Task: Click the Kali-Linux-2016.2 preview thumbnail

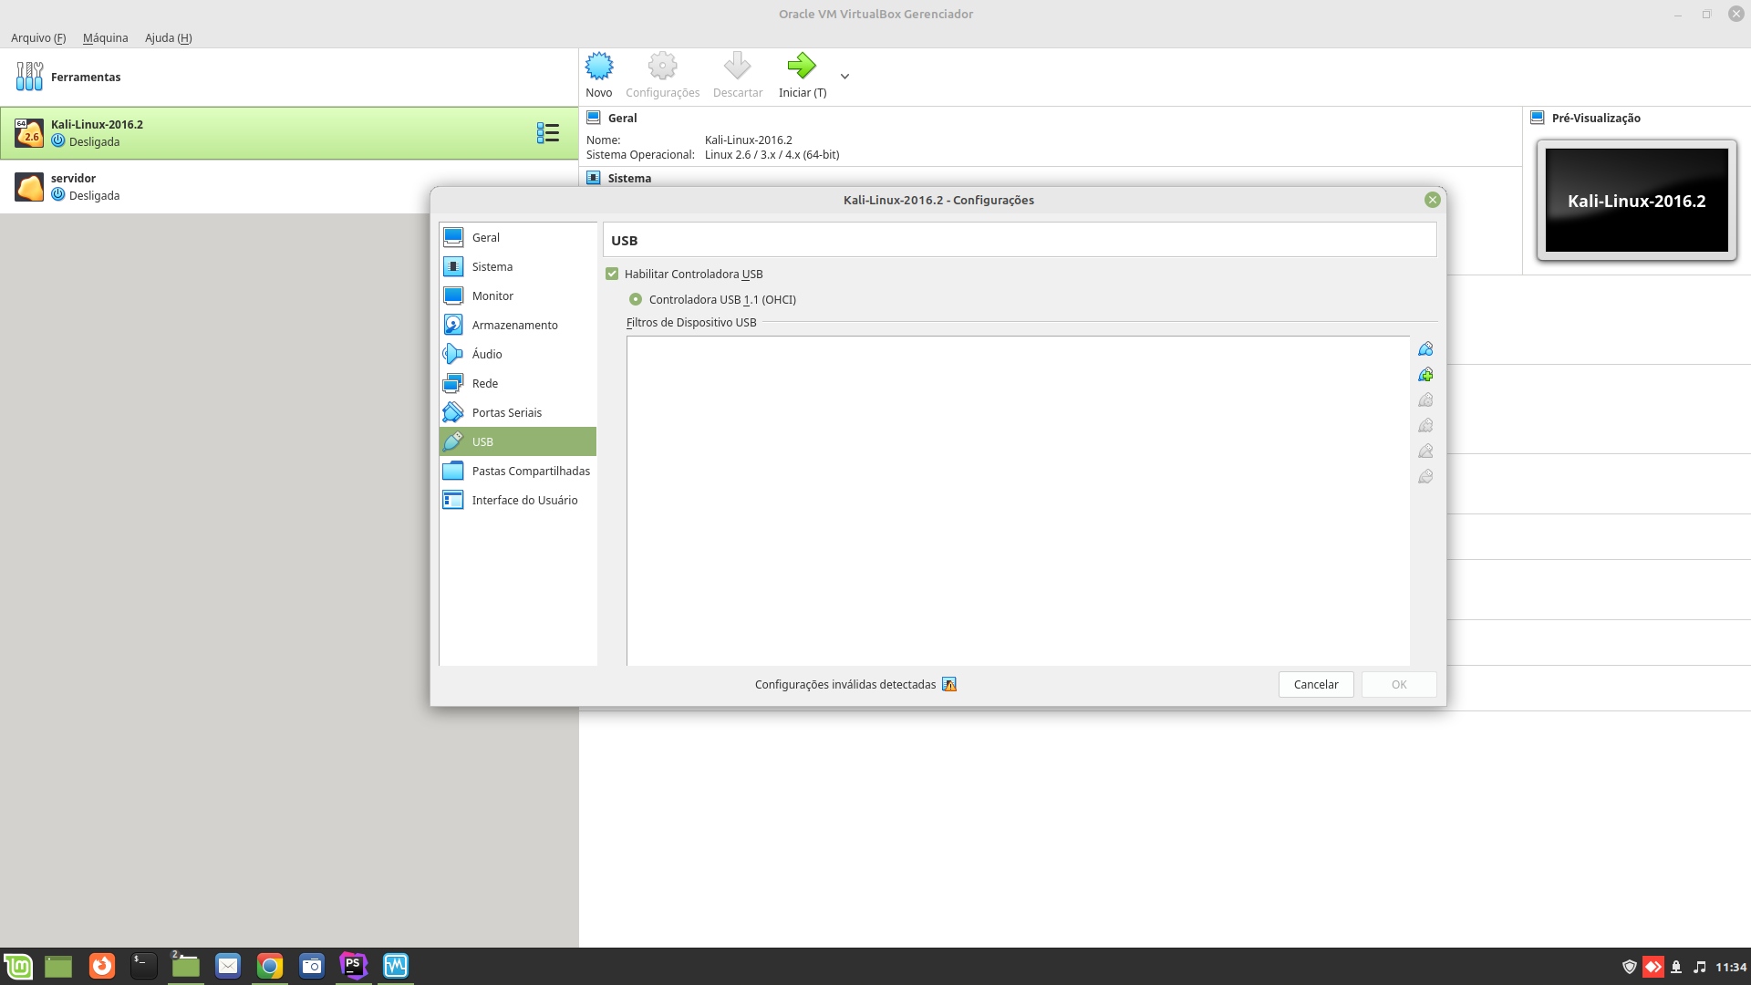Action: 1636,200
